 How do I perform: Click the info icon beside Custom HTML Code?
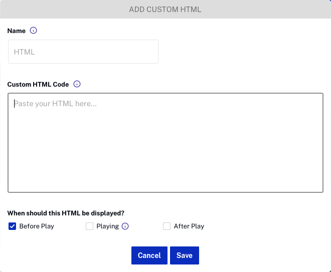point(77,84)
